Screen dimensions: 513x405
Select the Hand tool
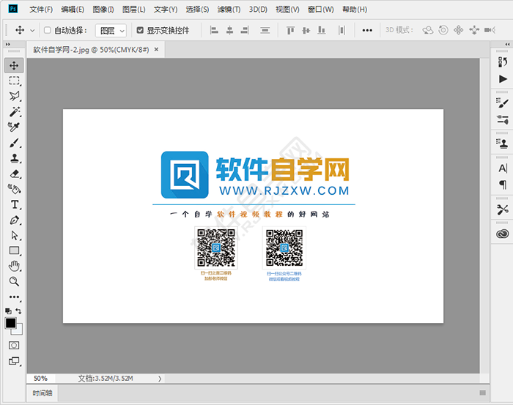click(x=14, y=266)
